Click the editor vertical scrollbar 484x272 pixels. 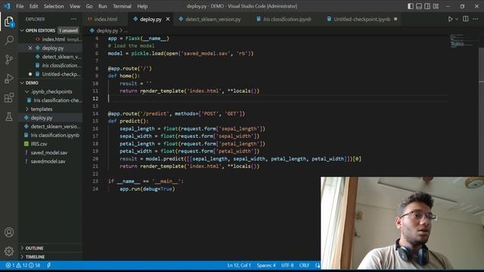pyautogui.click(x=481, y=111)
